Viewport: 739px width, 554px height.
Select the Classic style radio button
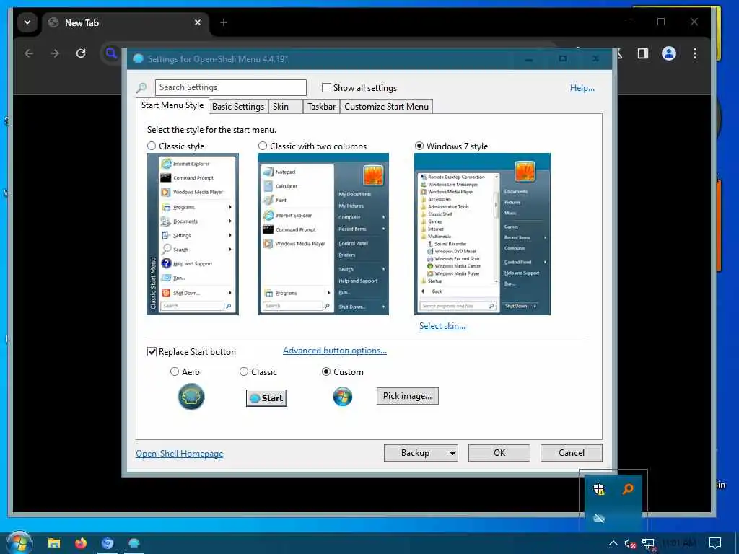pos(152,146)
